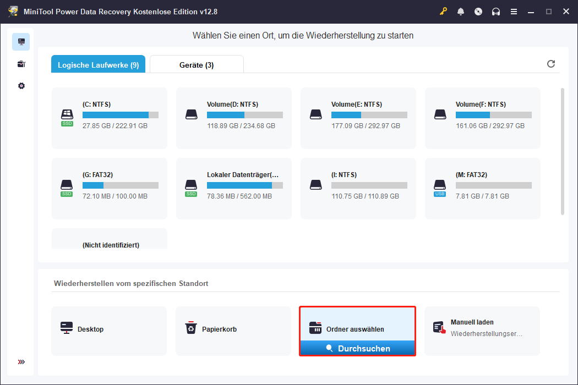The image size is (578, 385).
Task: Open the license key registration icon
Action: [443, 11]
